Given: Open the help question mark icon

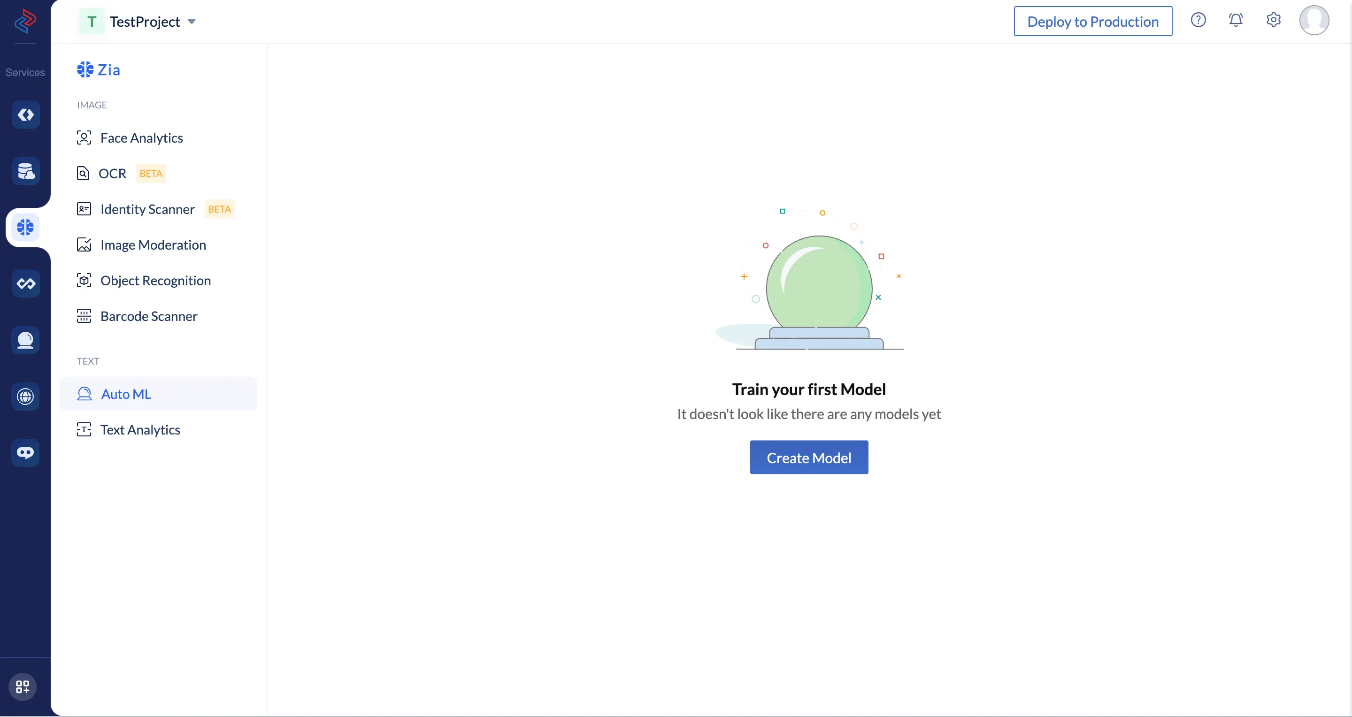Looking at the screenshot, I should coord(1198,20).
